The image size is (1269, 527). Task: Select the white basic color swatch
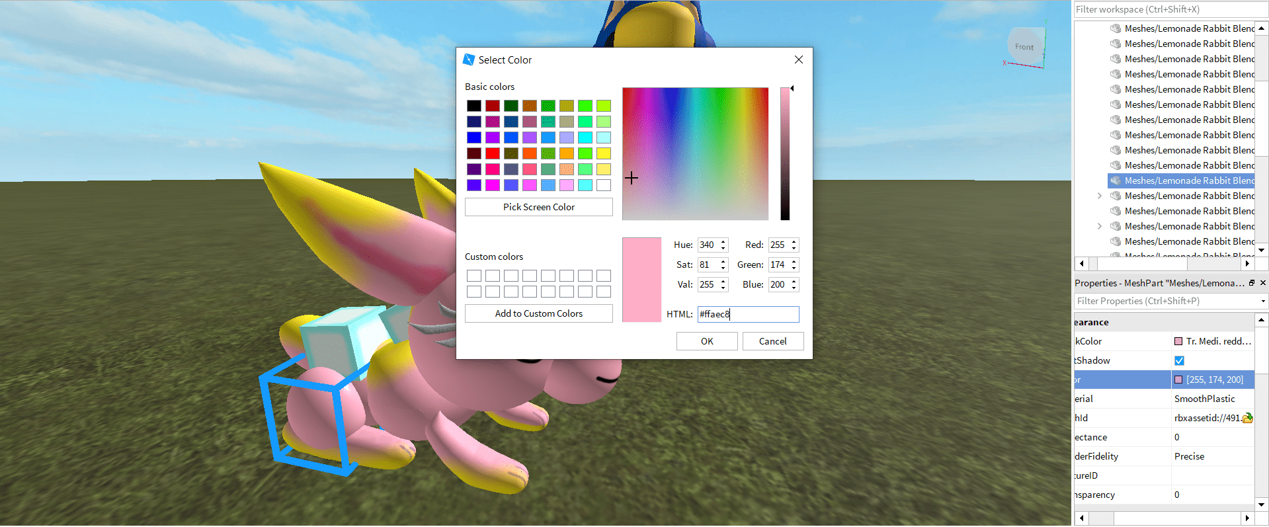[x=604, y=185]
